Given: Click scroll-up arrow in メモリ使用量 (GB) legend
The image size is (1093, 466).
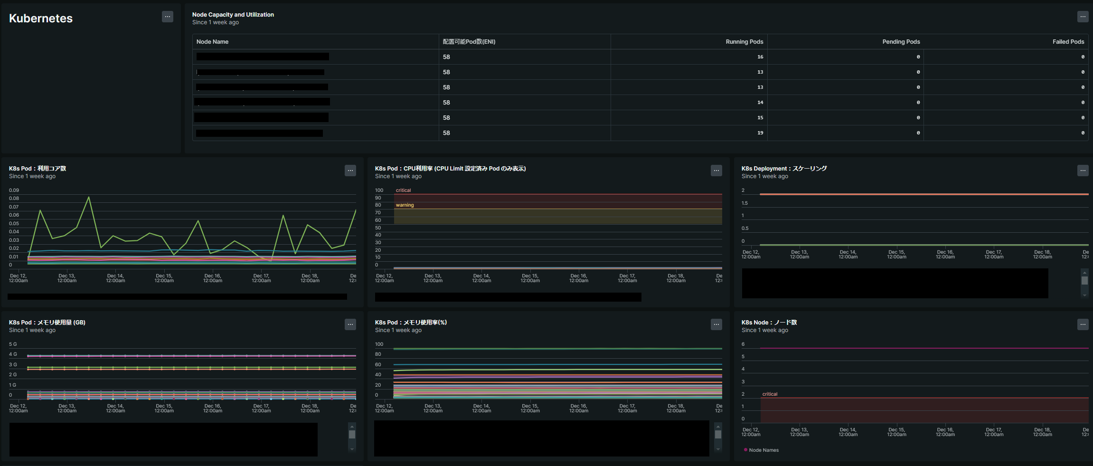Looking at the screenshot, I should pyautogui.click(x=352, y=426).
